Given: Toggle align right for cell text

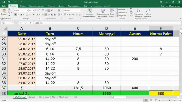Looking at the screenshot, I should coord(49,15).
